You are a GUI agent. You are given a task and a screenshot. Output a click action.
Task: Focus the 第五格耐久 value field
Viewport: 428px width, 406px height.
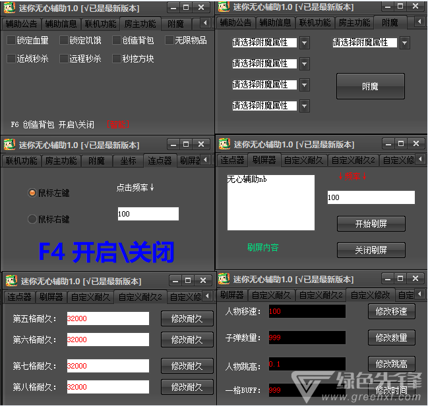point(108,318)
